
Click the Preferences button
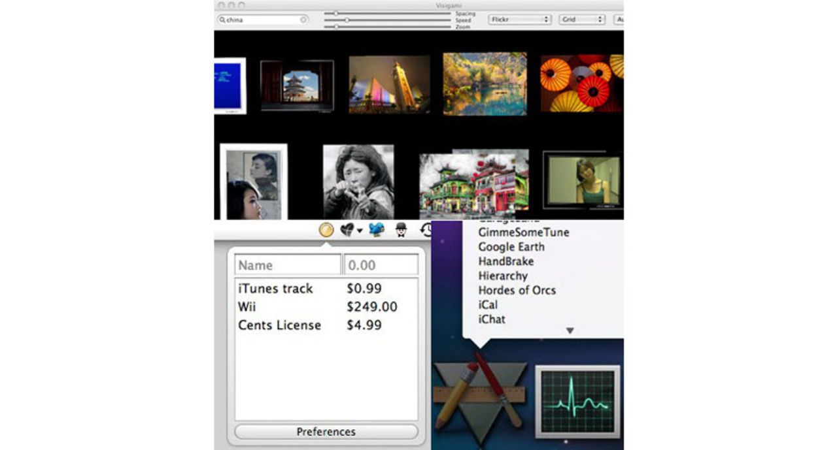tap(326, 432)
